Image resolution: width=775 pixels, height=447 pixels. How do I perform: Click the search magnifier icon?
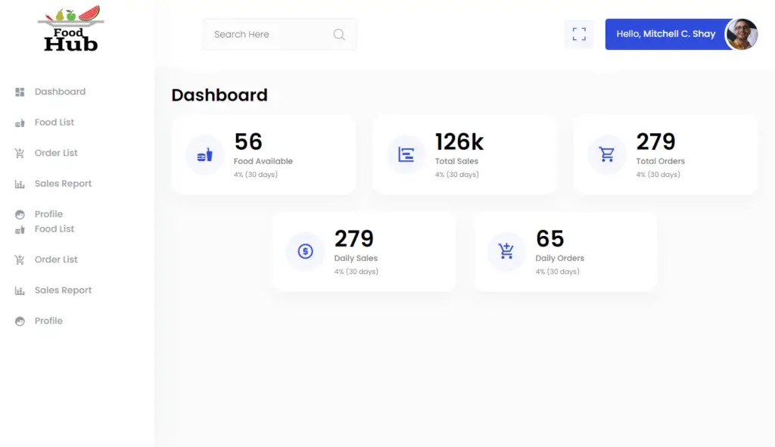(x=339, y=34)
